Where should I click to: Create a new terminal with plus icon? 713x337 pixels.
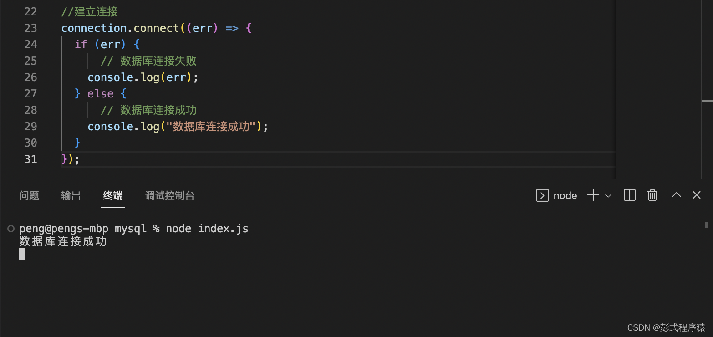(593, 195)
